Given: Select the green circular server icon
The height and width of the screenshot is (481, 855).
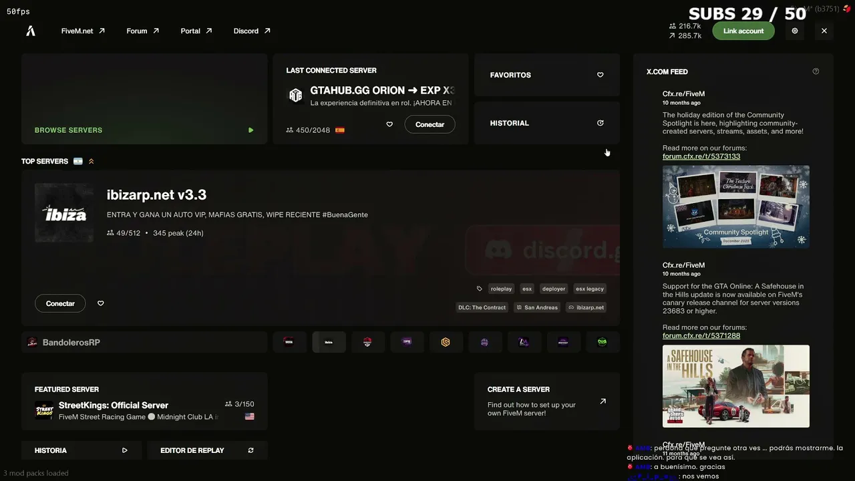Looking at the screenshot, I should coord(602,342).
